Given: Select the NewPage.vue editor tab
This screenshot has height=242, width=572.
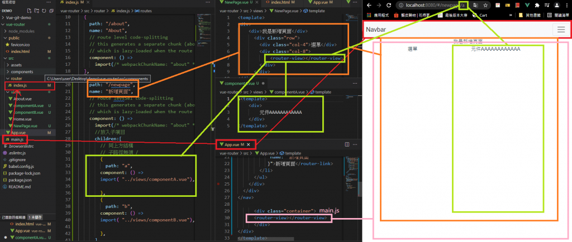Looking at the screenshot, I should 238,3.
